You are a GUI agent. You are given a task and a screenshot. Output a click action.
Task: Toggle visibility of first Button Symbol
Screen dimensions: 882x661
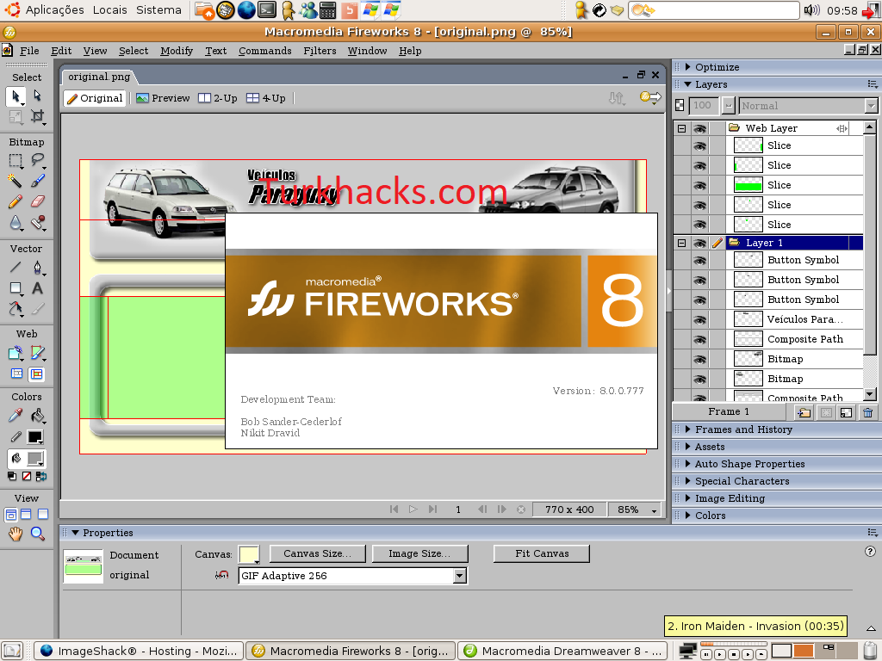(x=699, y=260)
